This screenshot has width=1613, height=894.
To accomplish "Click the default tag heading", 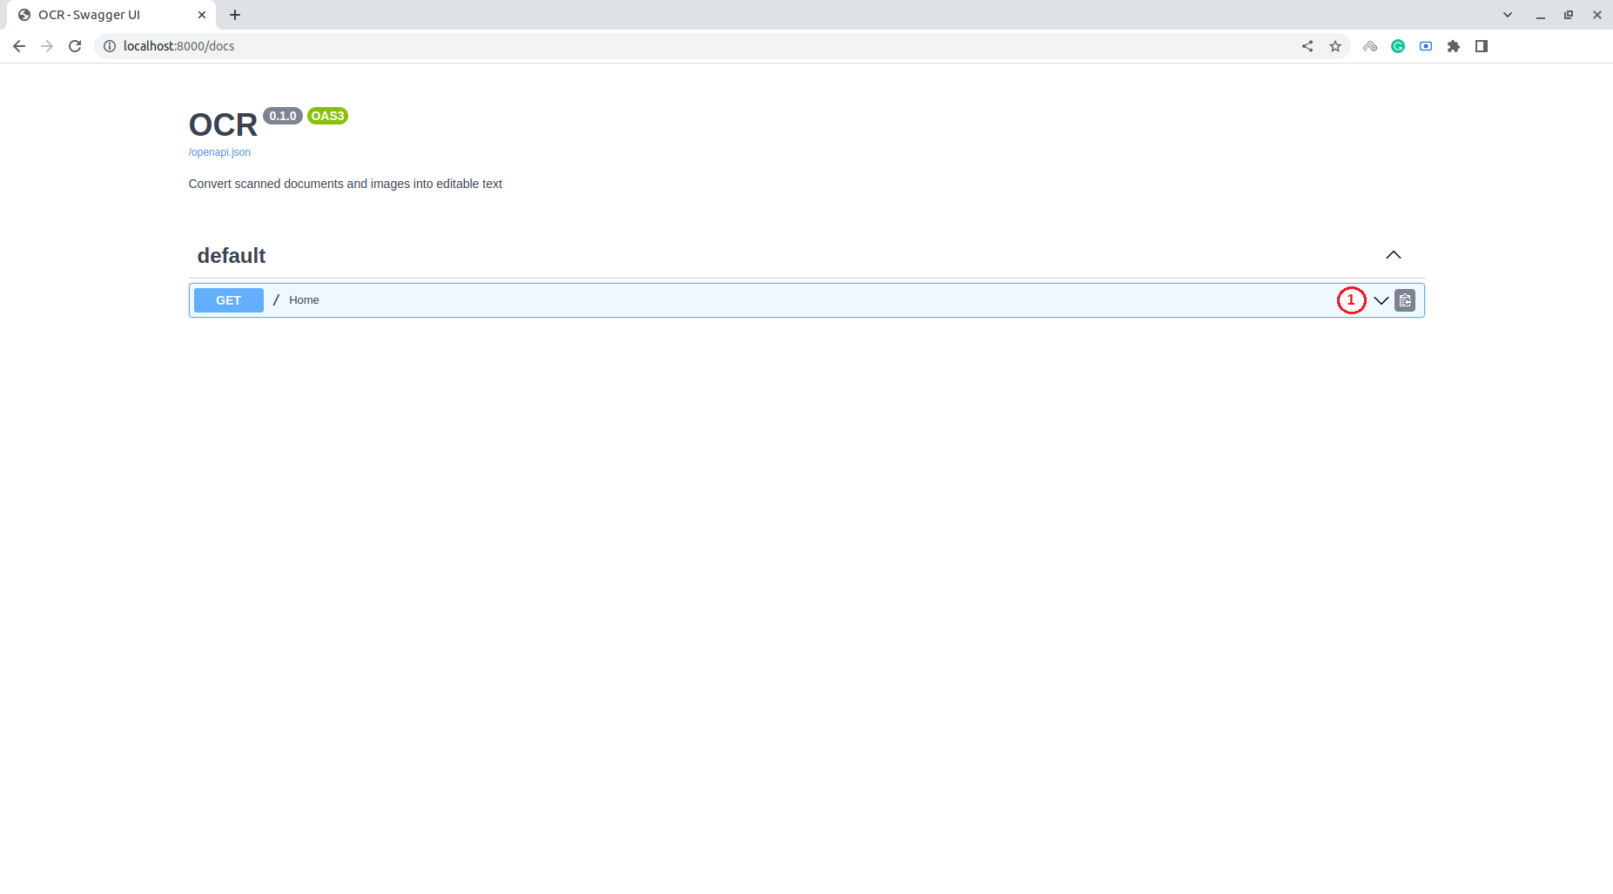I will 232,256.
